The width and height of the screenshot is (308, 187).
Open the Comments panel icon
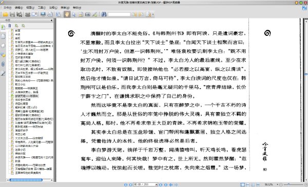(3, 55)
